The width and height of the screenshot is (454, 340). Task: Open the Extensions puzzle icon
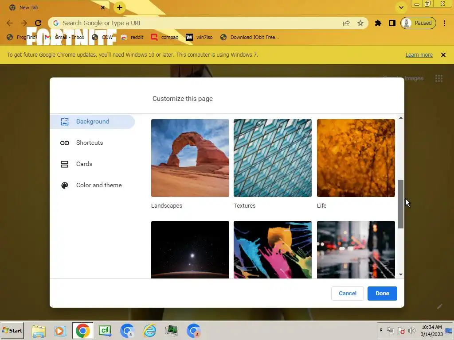coord(378,23)
